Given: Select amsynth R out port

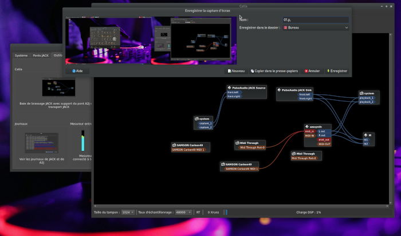Looking at the screenshot, I should coord(324,135).
